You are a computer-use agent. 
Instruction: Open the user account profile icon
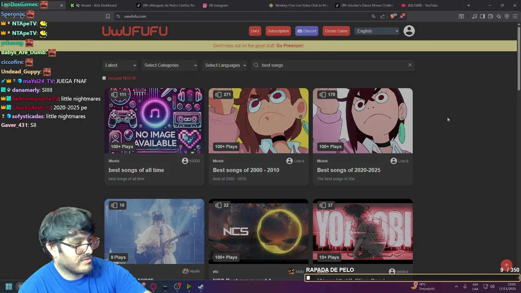point(409,31)
